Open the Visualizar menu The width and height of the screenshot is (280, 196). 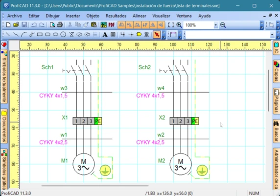[161, 16]
